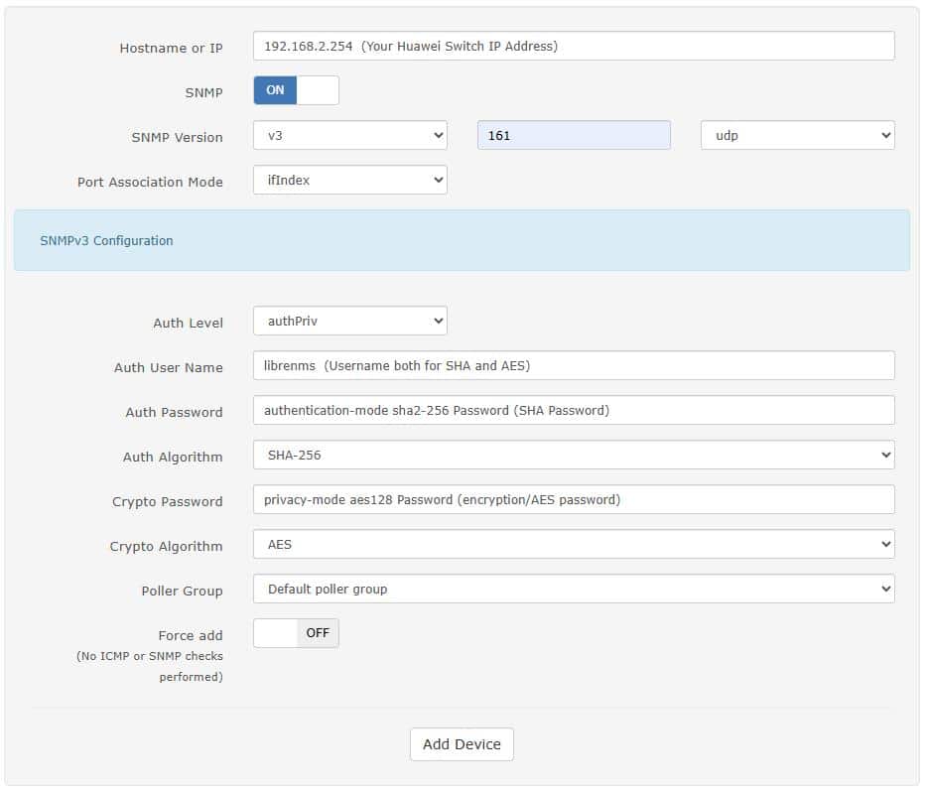Turn off the SNMP toggle
The height and width of the screenshot is (792, 928).
click(x=318, y=89)
